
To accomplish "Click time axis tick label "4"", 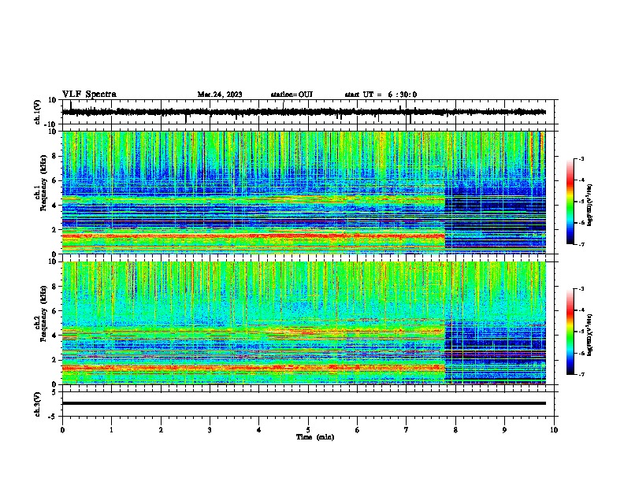I will pos(259,430).
